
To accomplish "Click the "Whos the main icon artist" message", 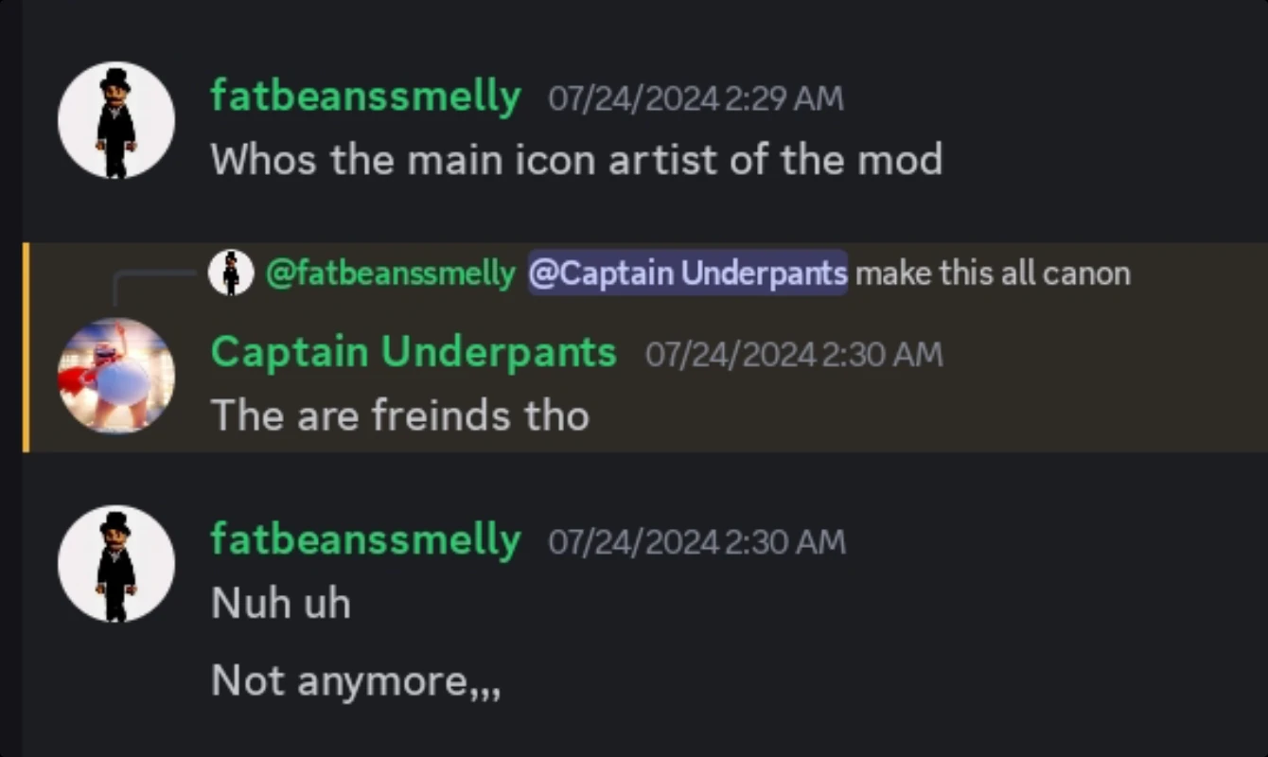I will (x=576, y=159).
